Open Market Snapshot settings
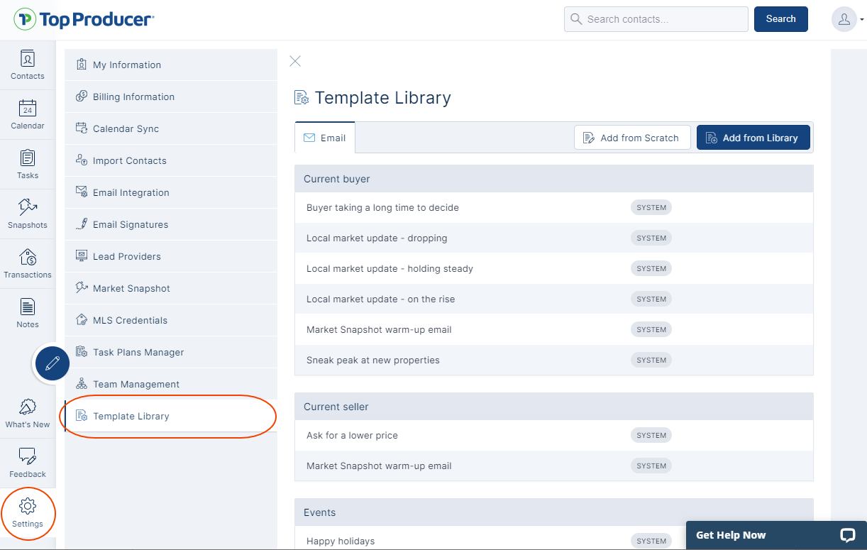 tap(171, 288)
